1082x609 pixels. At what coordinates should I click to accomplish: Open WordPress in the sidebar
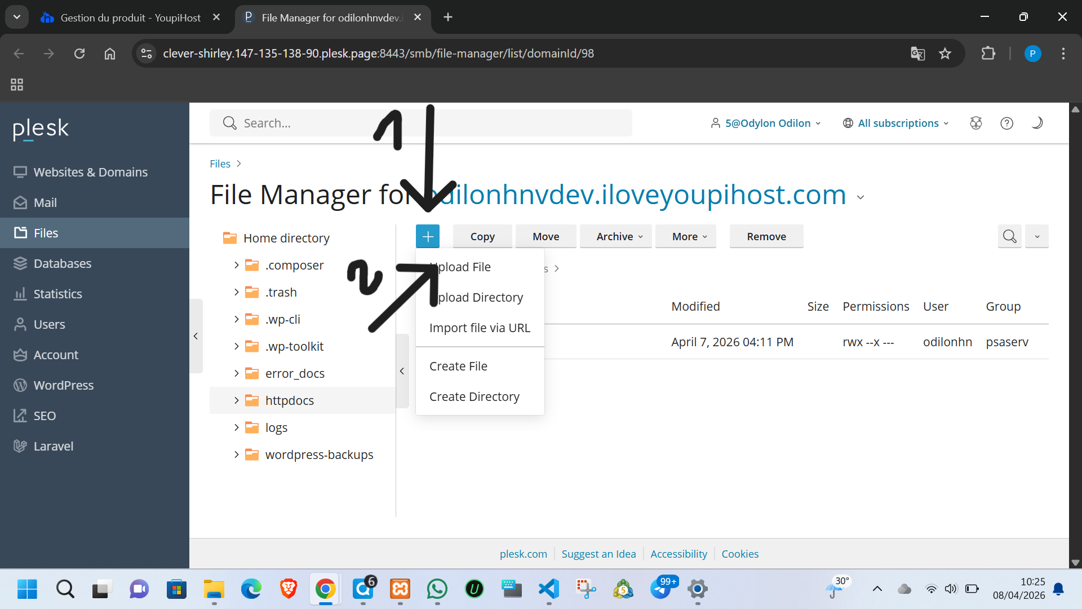tap(63, 385)
